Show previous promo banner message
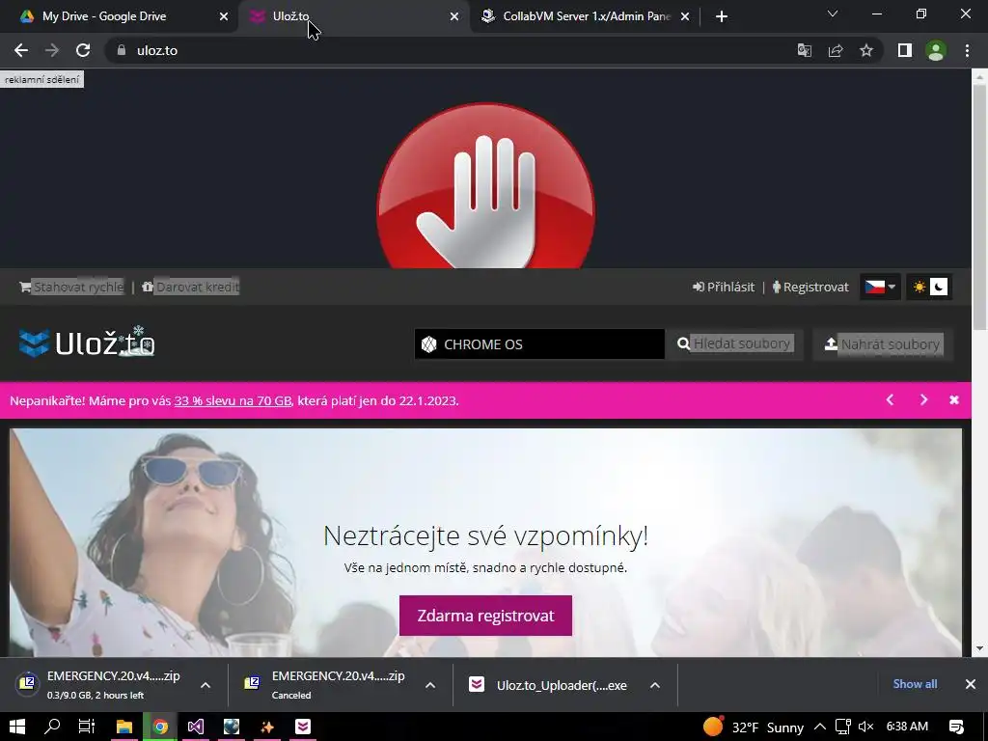988x741 pixels. pyautogui.click(x=890, y=400)
